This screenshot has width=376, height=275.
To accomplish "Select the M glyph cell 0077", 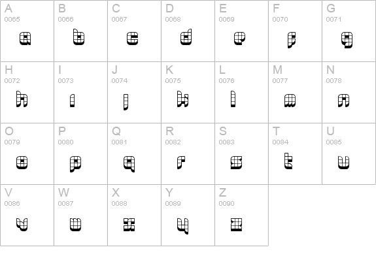I will [295, 93].
